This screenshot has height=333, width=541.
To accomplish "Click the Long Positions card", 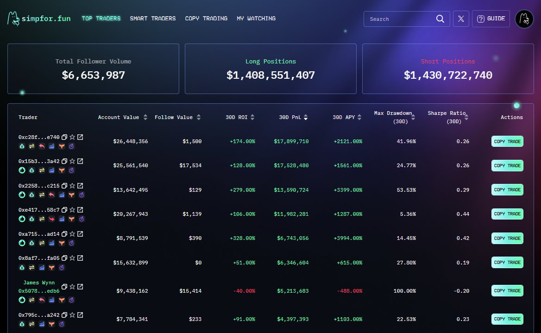I will [270, 69].
